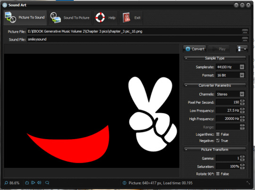The width and height of the screenshot is (255, 190).
Task: Click the play icon in status bar
Action: pos(33,183)
